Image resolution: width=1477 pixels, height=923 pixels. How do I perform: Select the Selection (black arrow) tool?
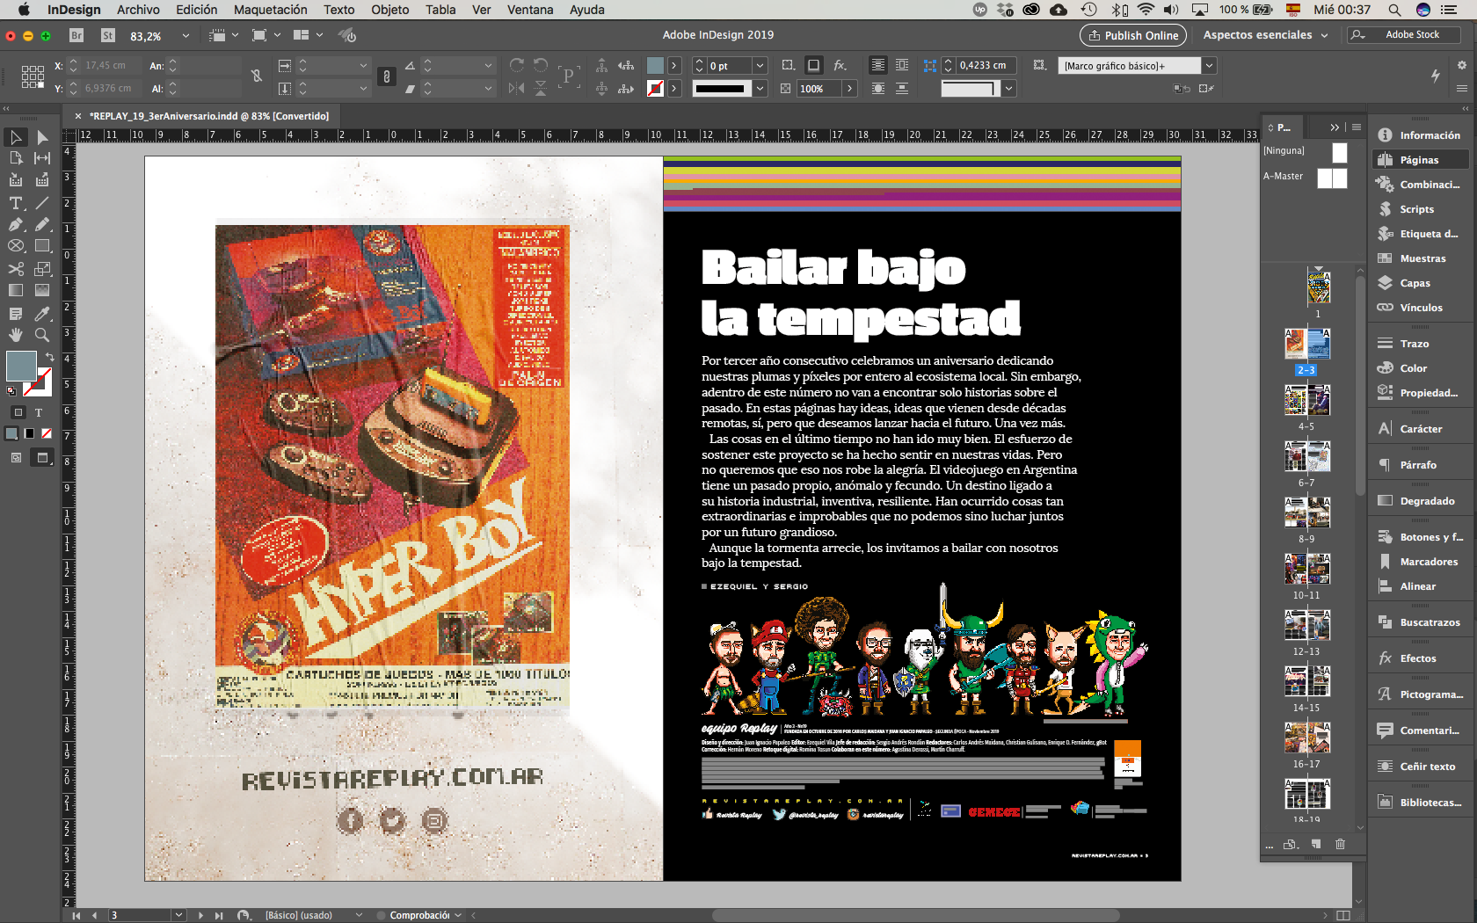point(16,137)
